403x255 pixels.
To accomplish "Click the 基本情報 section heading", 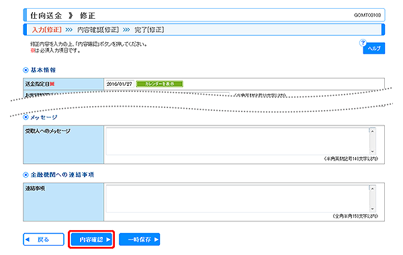I will click(x=43, y=70).
